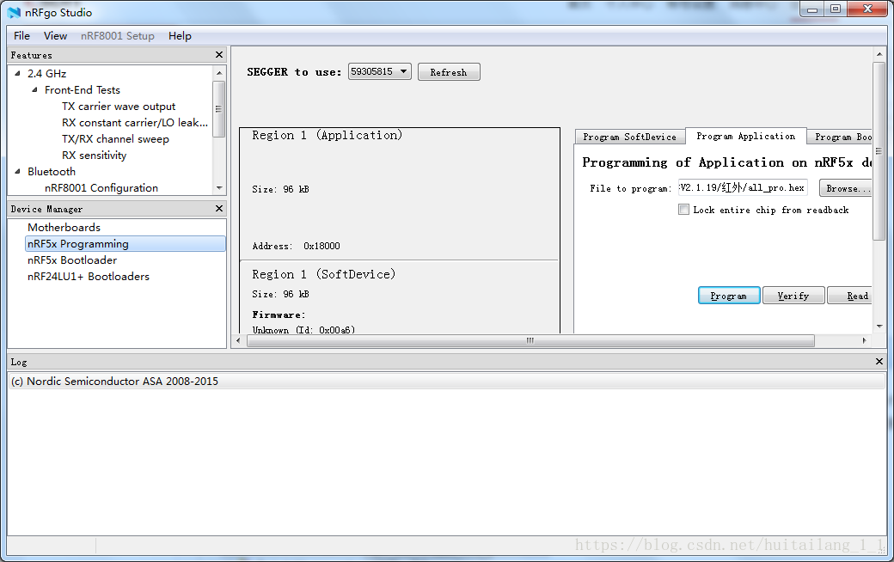This screenshot has height=562, width=894.
Task: Collapse the Bluetooth tree node
Action: [17, 172]
